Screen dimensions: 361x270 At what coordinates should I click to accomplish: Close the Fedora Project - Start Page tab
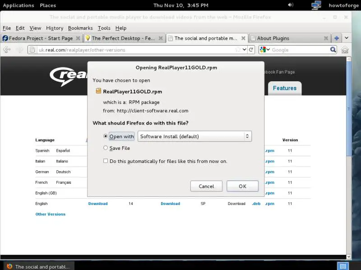tap(78, 38)
